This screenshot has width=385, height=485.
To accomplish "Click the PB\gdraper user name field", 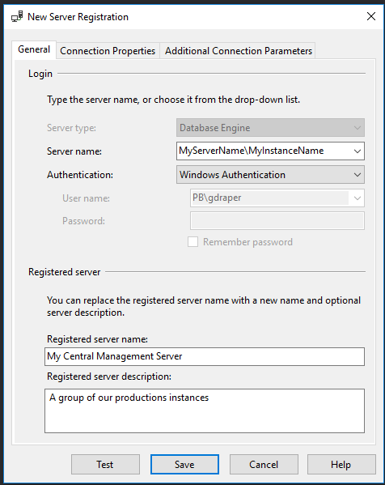I will click(x=270, y=198).
